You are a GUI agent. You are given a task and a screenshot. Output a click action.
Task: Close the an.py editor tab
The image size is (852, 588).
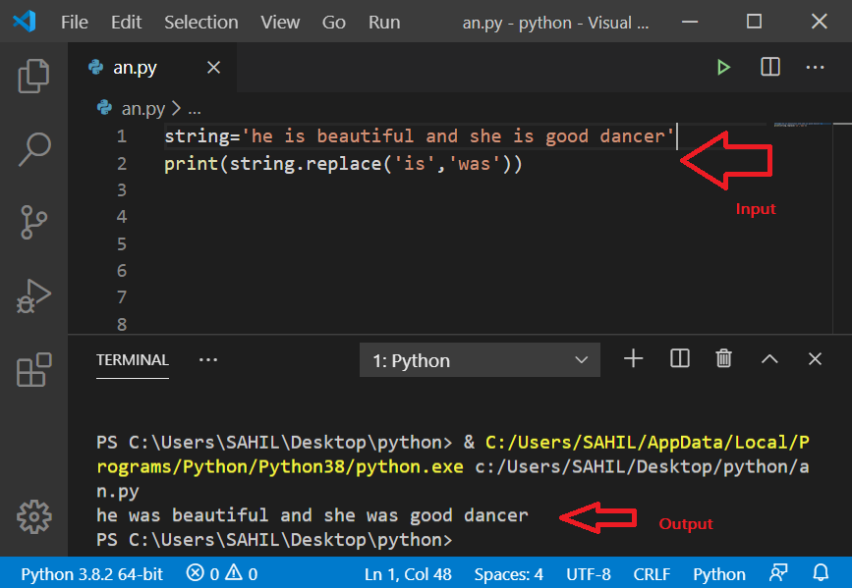213,68
